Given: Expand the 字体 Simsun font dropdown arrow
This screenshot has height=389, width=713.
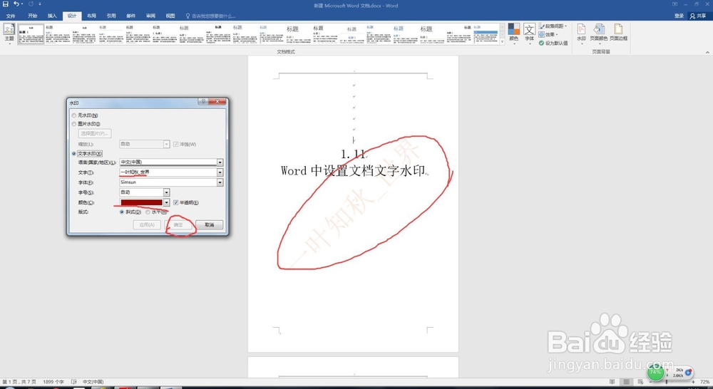Looking at the screenshot, I should (220, 182).
